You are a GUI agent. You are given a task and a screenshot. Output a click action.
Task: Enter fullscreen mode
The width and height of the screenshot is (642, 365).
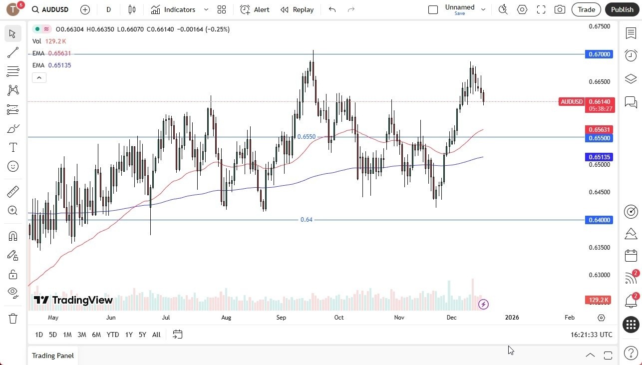(x=541, y=9)
